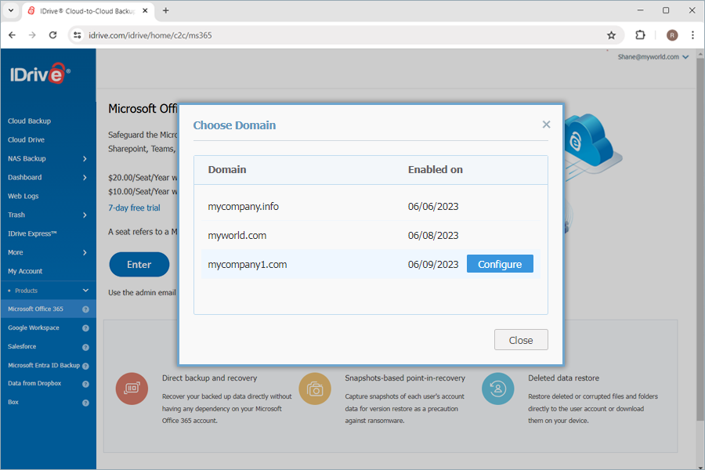
Task: Click the page vertical scrollbar
Action: click(700, 238)
